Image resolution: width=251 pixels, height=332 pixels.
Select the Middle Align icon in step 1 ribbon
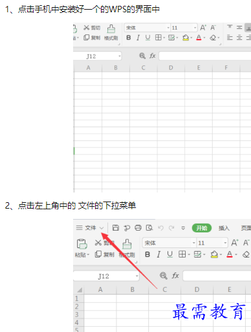click(x=239, y=27)
